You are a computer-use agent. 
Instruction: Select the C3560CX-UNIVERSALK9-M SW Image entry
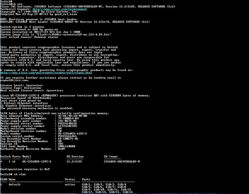122,161
